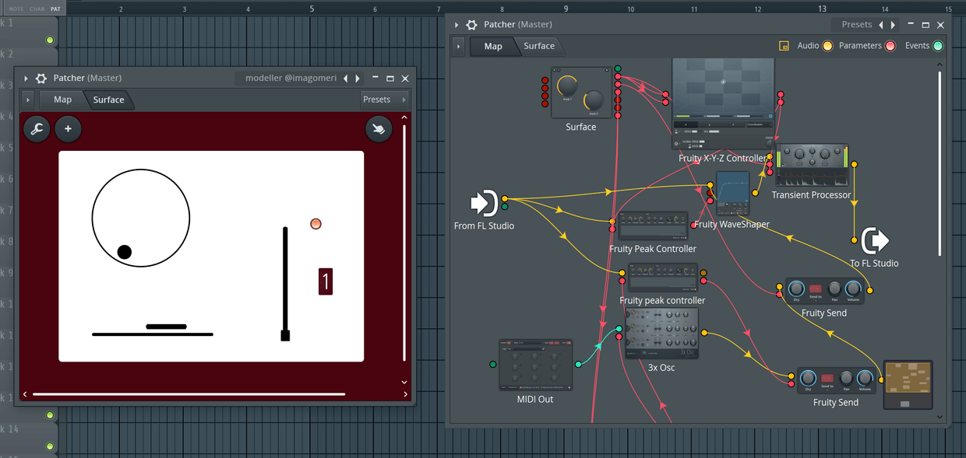Image resolution: width=966 pixels, height=458 pixels.
Task: Click the Surface panel horizontal scrollbar
Action: 189,394
